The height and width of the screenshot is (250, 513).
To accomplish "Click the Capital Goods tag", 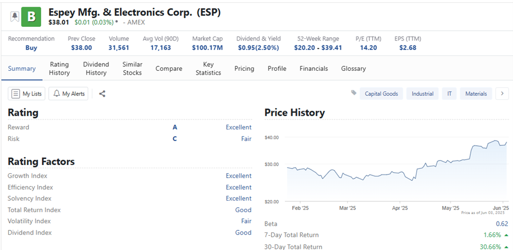I will pos(381,94).
